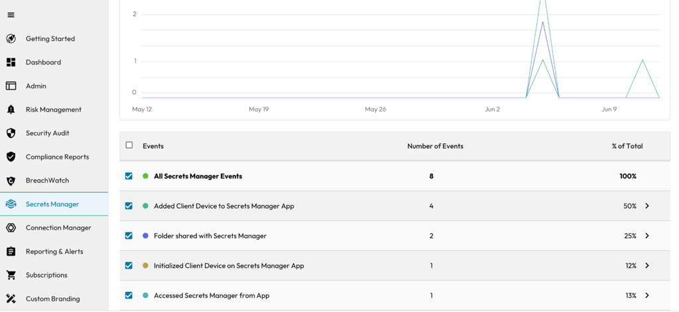679x312 pixels.
Task: Click the 13% value for Accessed Secrets Manager
Action: point(631,295)
